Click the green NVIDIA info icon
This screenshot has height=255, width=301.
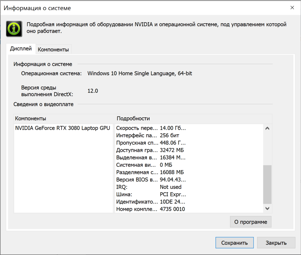[x=14, y=29]
